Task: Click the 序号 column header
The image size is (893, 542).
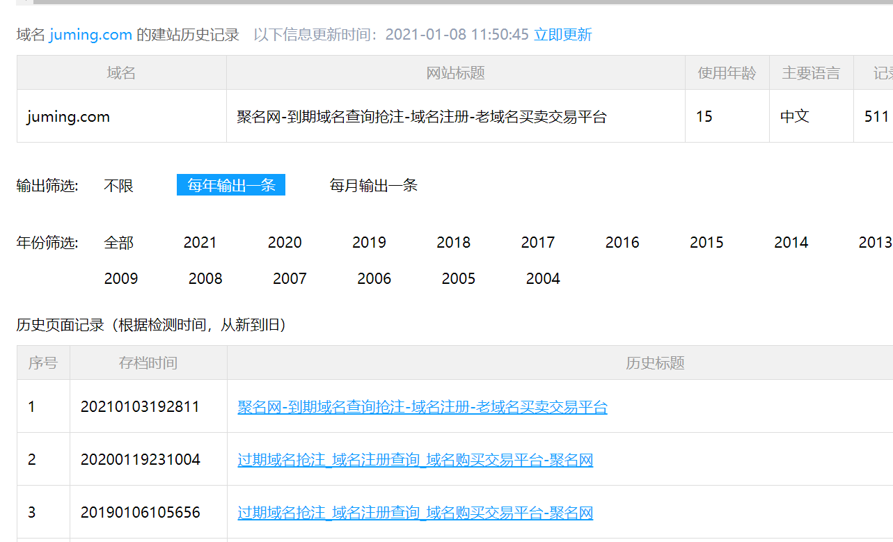Action: coord(43,362)
